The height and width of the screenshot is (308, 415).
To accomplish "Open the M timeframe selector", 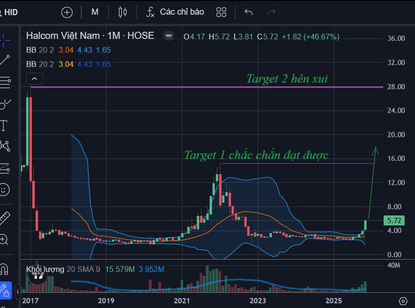I will coord(95,12).
